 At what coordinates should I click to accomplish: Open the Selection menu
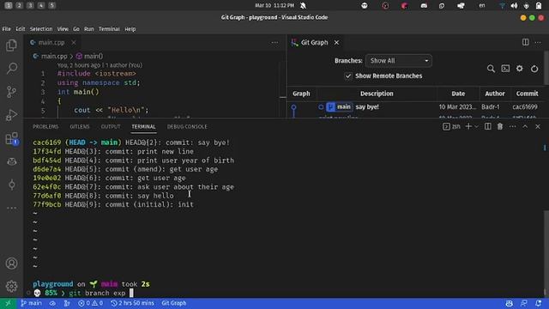coord(41,29)
